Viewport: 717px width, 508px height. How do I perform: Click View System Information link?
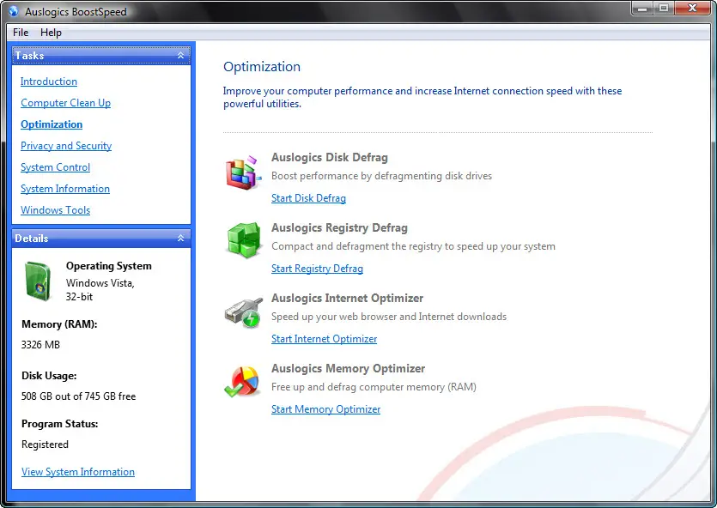click(78, 472)
